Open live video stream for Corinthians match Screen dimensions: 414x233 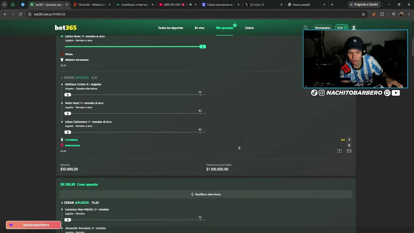pos(339,151)
